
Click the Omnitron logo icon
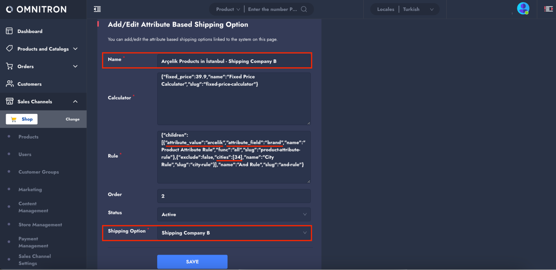[9, 9]
